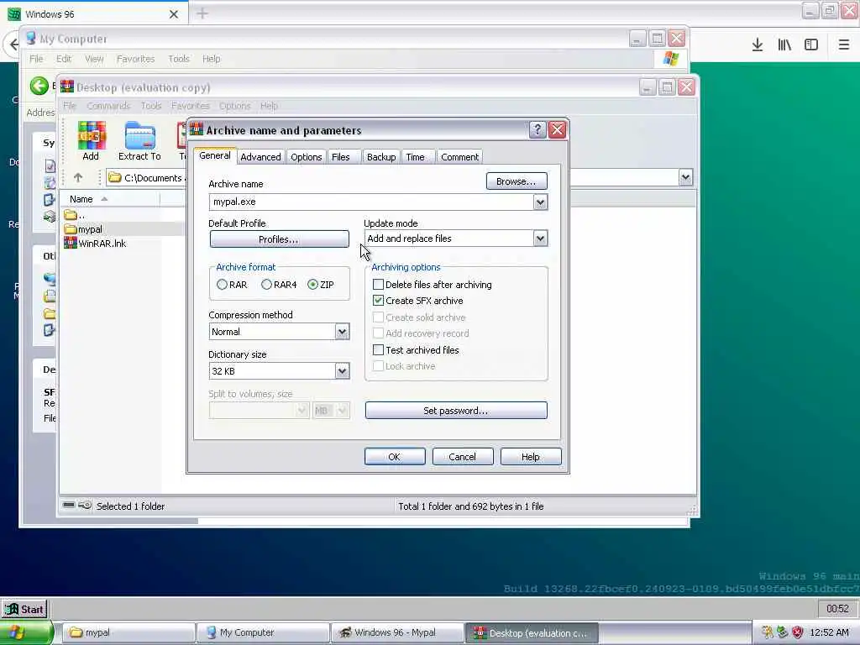Open the browser library icon
This screenshot has height=645, width=860.
point(784,45)
